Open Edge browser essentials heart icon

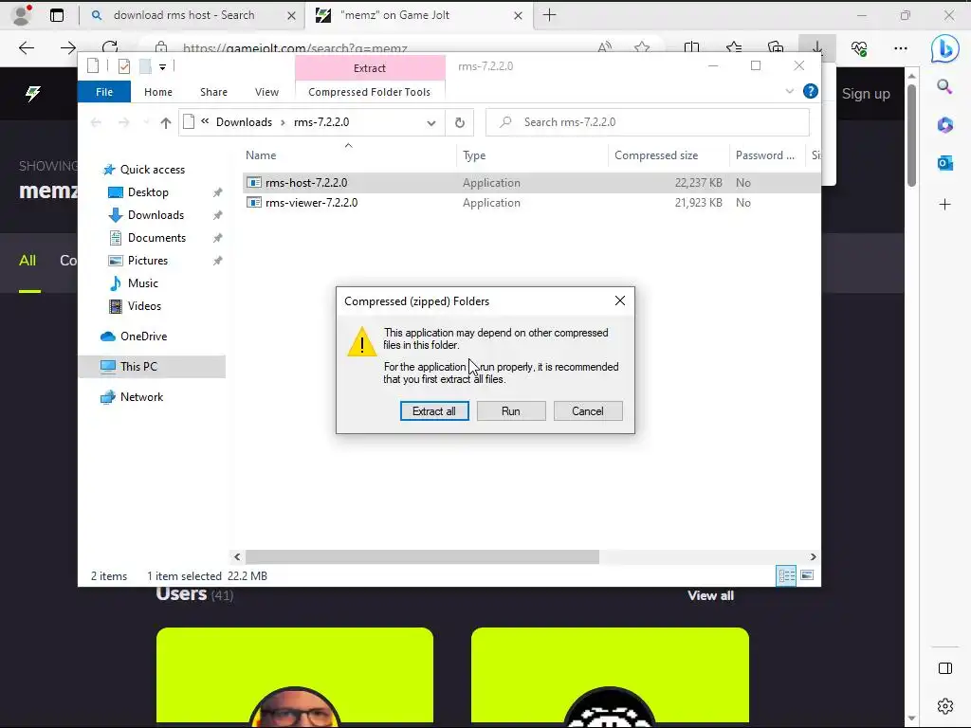(x=859, y=48)
